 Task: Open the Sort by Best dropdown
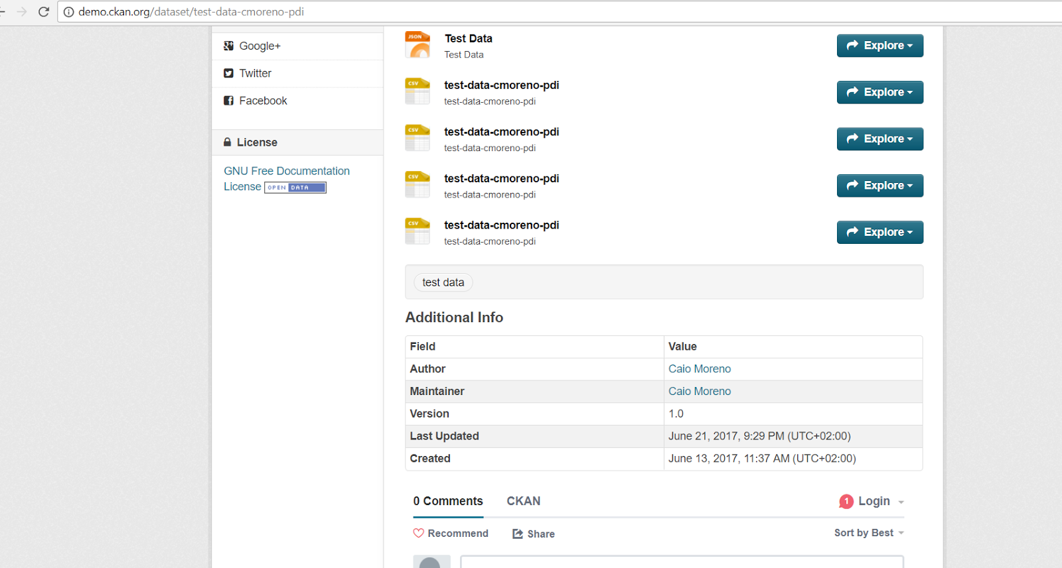(x=869, y=533)
